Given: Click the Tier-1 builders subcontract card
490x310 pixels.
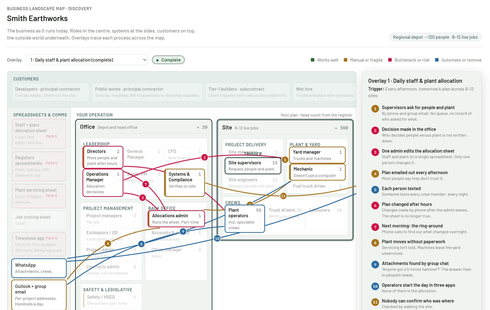Looking at the screenshot, I should 247,92.
